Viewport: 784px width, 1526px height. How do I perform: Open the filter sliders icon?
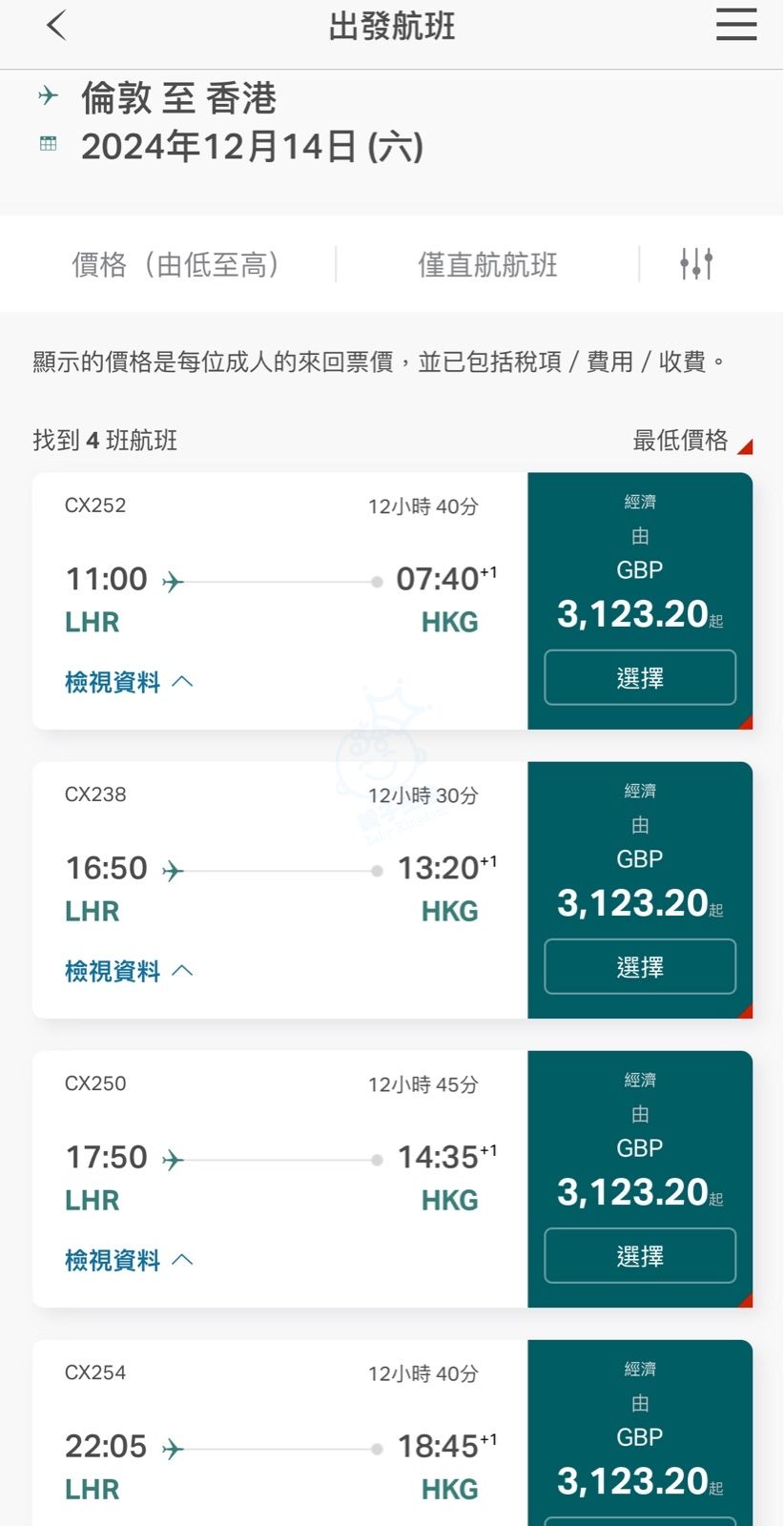pyautogui.click(x=696, y=263)
